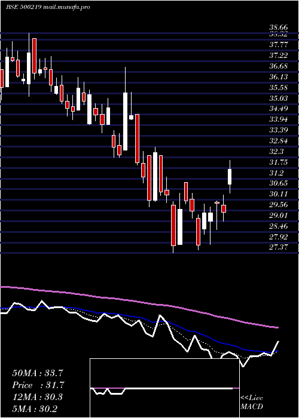Click the 35.58 price axis label
The width and height of the screenshot is (299, 418).
click(x=279, y=88)
